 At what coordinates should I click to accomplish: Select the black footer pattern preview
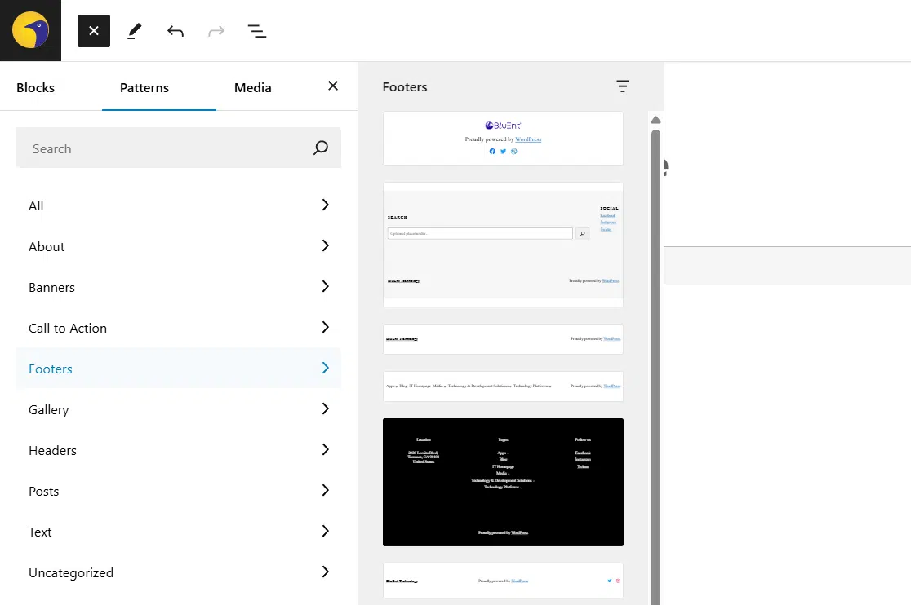pyautogui.click(x=503, y=482)
